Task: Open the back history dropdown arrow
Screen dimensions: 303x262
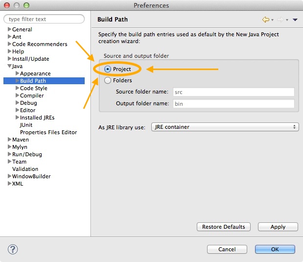Action: (x=272, y=20)
